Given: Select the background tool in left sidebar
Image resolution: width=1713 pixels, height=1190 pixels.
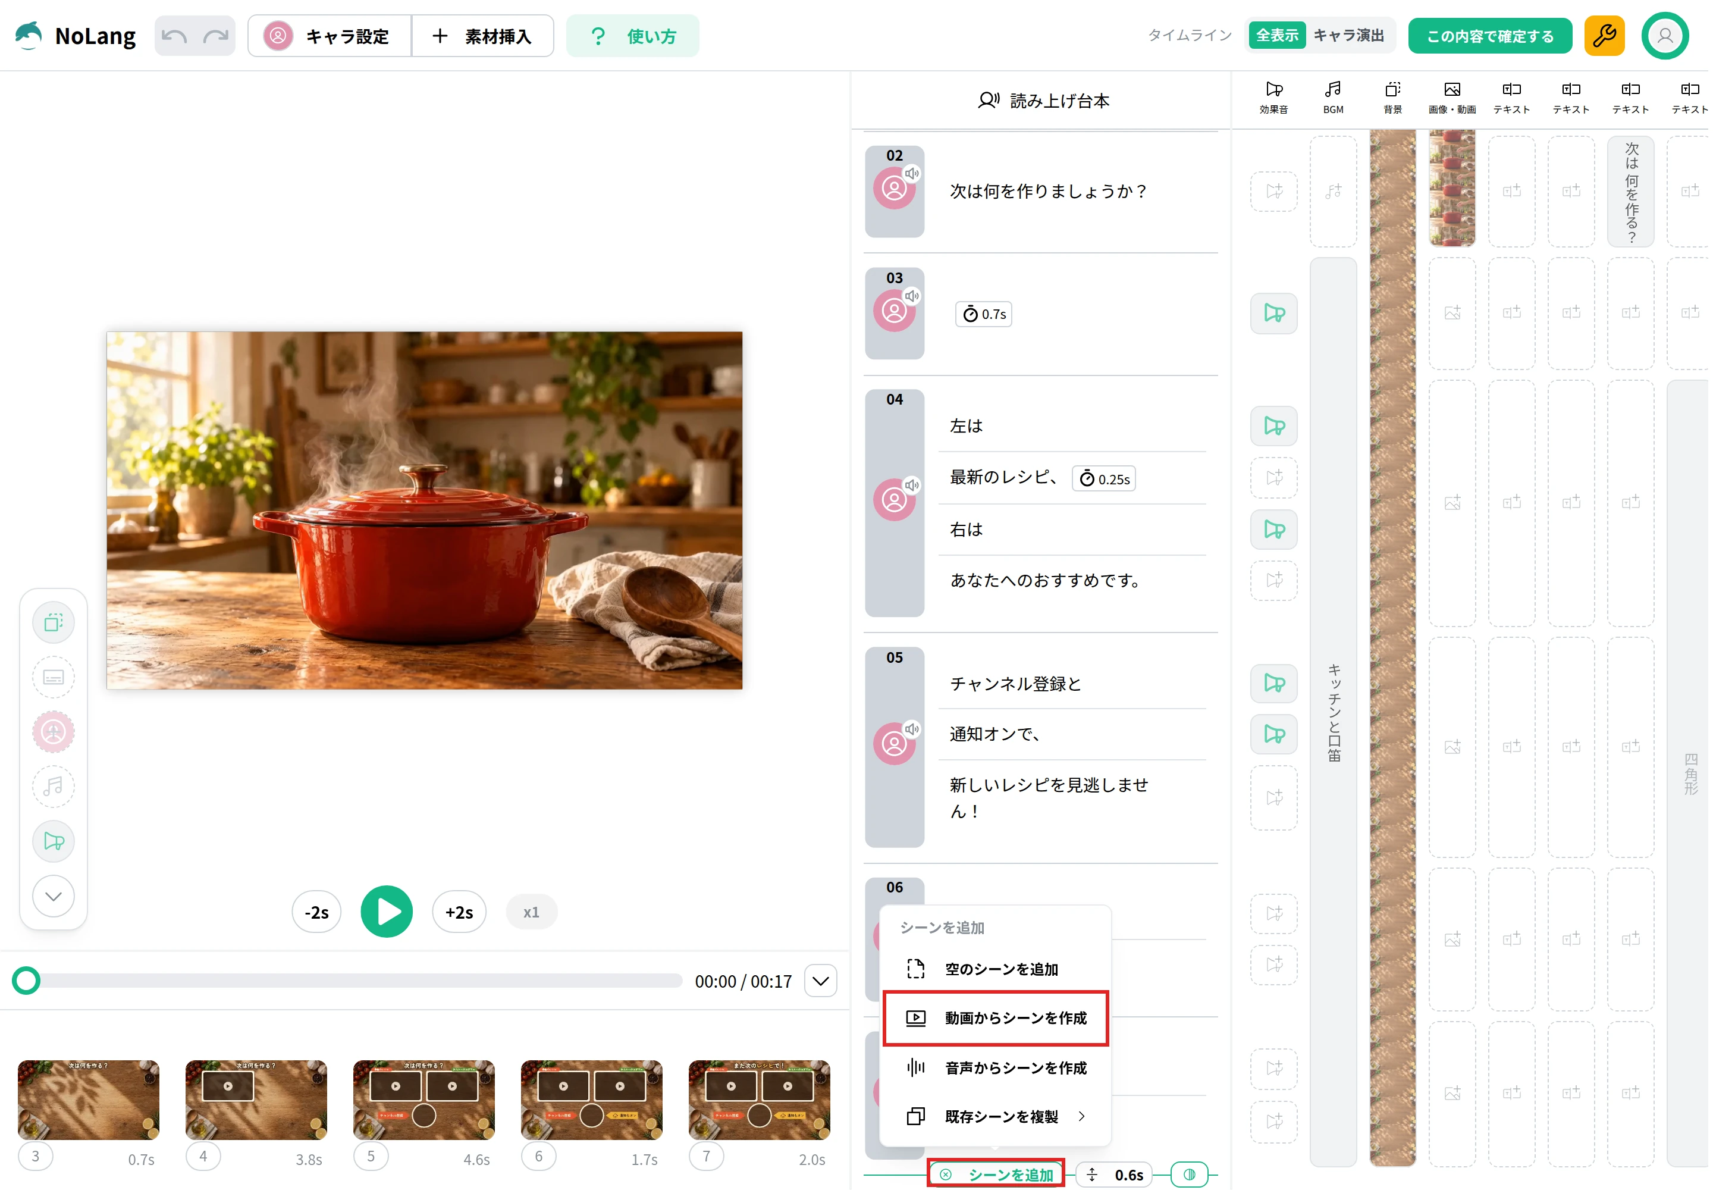Looking at the screenshot, I should [x=54, y=622].
